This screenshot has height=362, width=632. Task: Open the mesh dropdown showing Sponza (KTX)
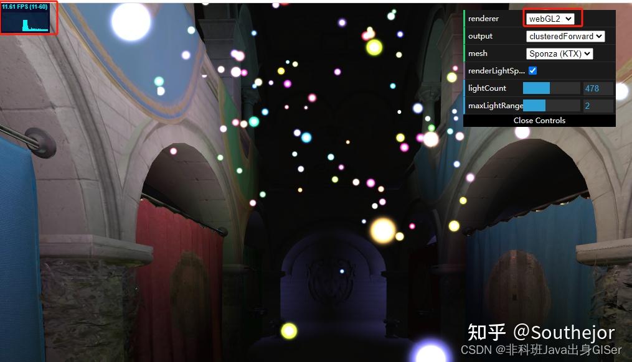(x=559, y=53)
